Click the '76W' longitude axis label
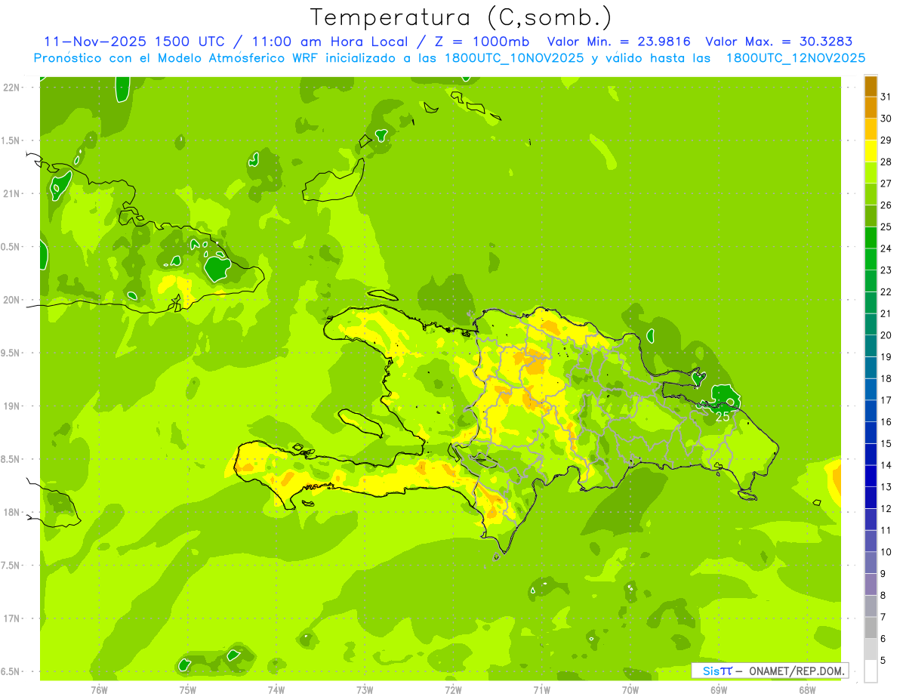 click(x=99, y=690)
